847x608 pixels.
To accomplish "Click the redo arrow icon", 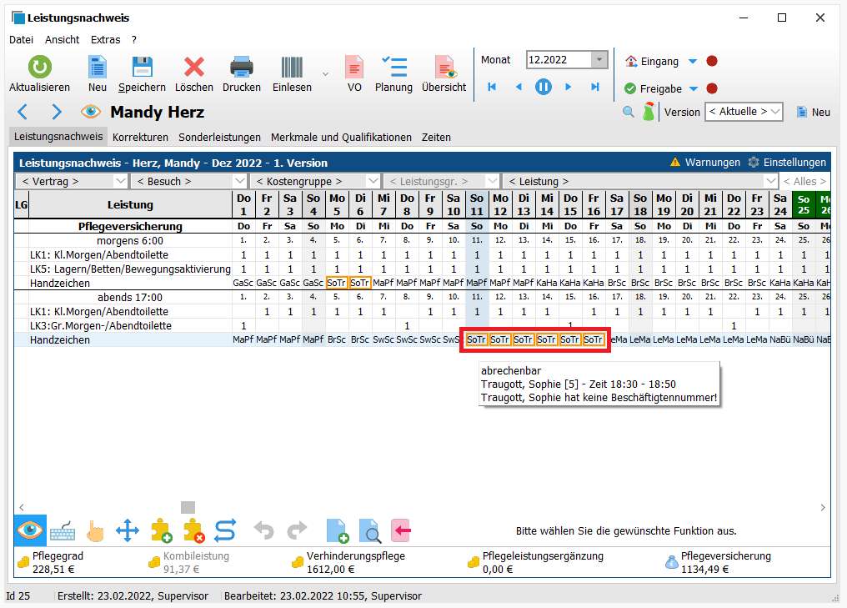I will pos(297,530).
